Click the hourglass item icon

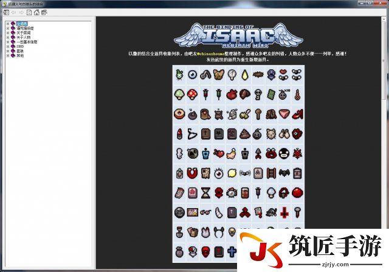click(x=205, y=193)
